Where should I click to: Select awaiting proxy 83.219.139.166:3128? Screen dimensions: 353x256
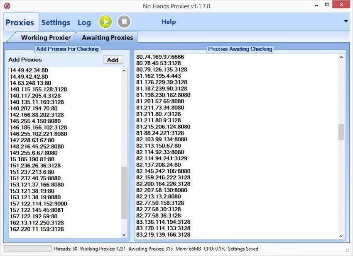(x=163, y=234)
